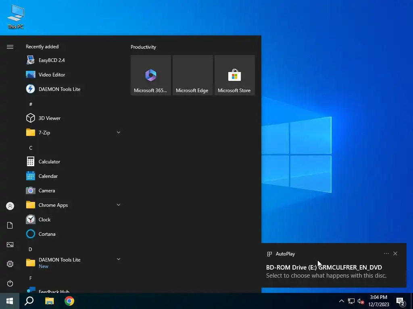Click the F letter group header
Screen dimensions: 413x309
tap(31, 278)
